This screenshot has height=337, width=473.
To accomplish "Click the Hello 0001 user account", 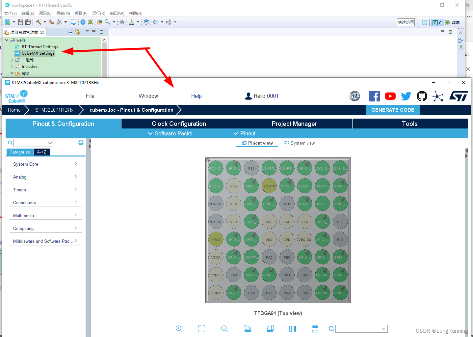I will coord(262,96).
